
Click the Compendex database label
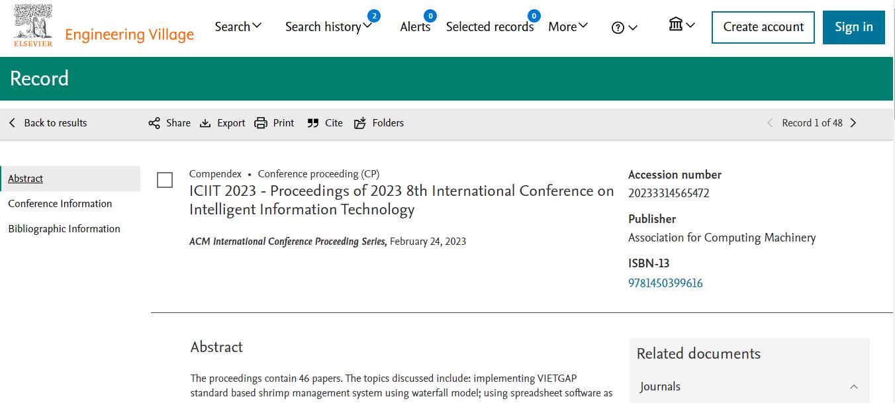tap(215, 174)
